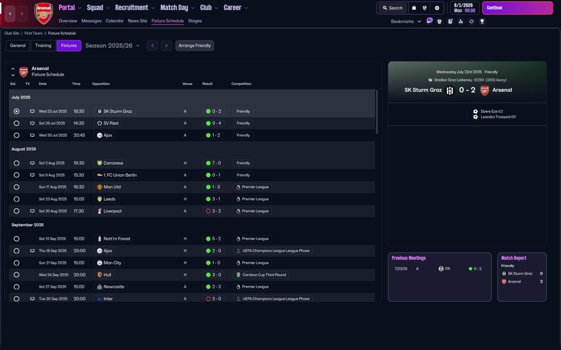
Task: Open the Portal menu dropdown
Action: (x=70, y=7)
